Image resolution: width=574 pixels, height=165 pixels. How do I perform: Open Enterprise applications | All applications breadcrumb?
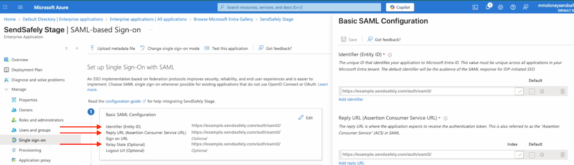(148, 19)
